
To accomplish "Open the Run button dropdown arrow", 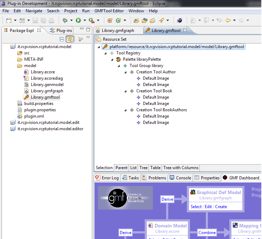I will 85,21.
